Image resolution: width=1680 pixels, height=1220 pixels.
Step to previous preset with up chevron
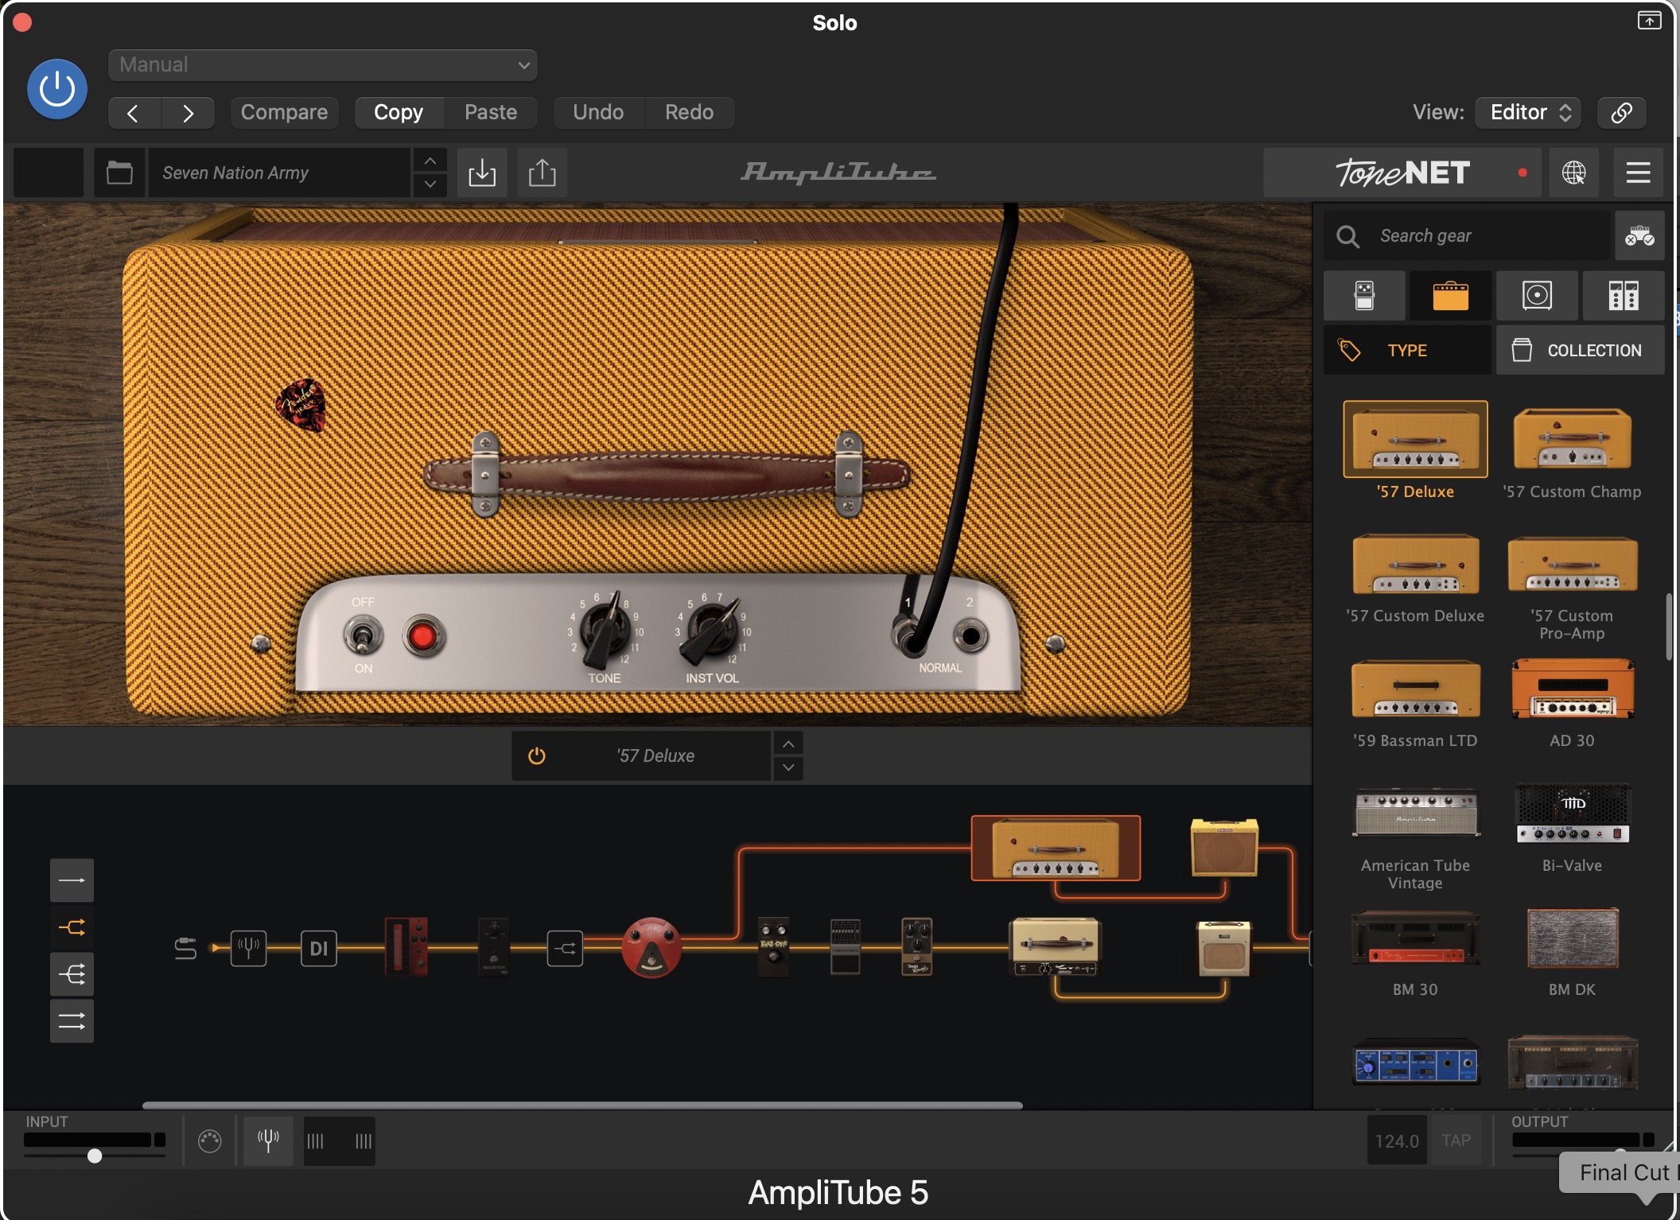430,161
